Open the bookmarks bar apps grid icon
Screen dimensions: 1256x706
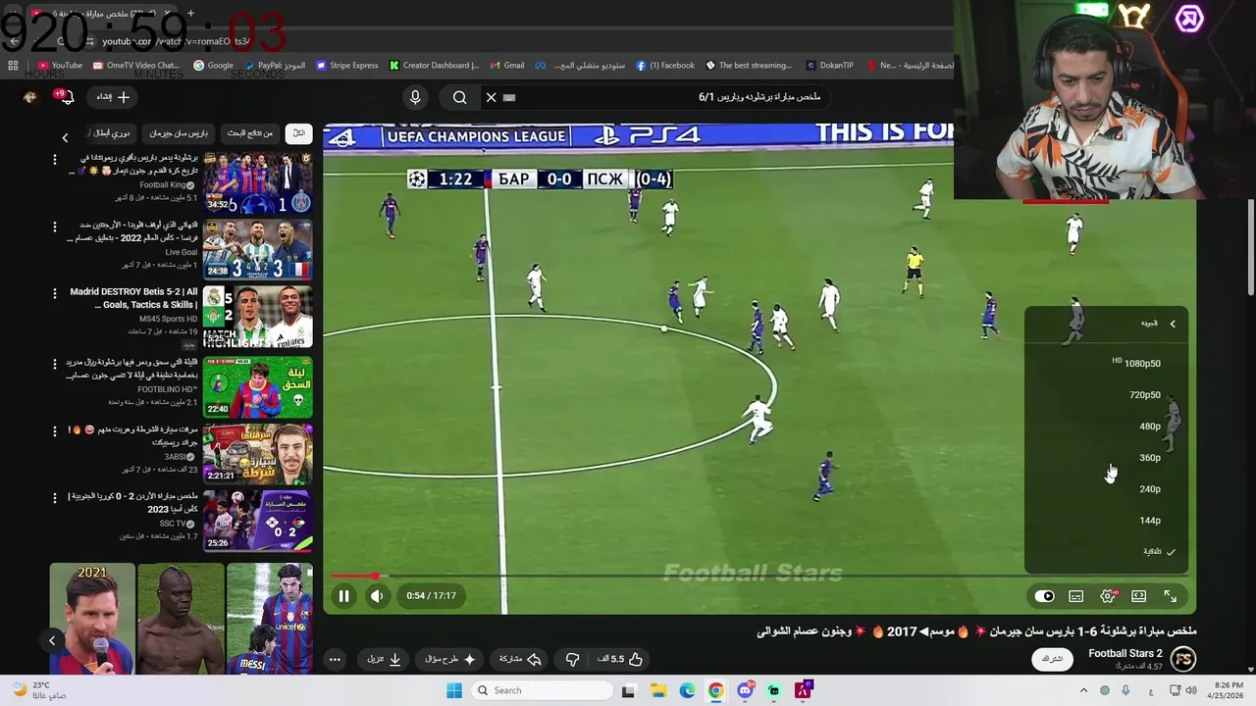click(13, 66)
